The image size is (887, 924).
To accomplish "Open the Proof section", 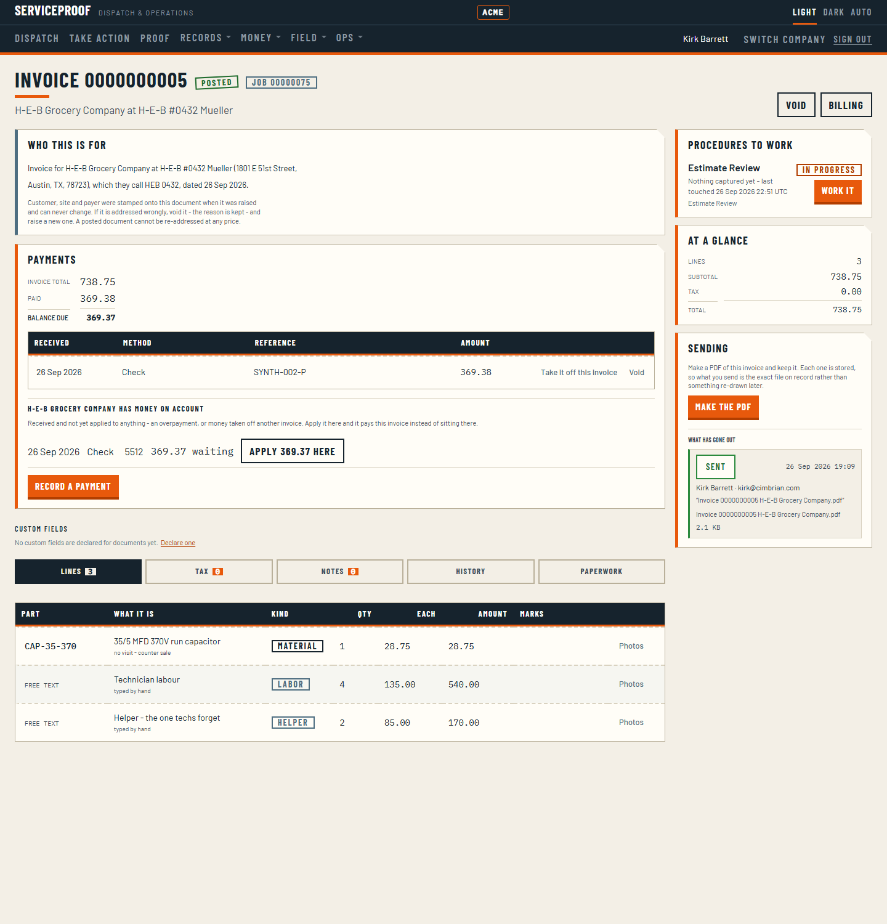I will (155, 38).
